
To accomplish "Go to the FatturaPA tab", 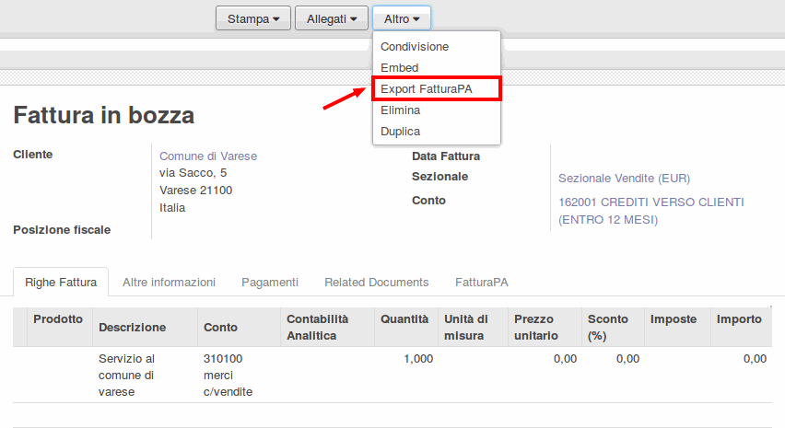I will (x=481, y=283).
